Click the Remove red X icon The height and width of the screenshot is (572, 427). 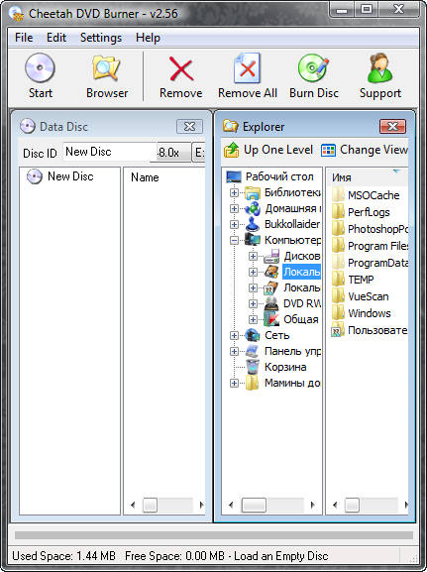pos(181,68)
